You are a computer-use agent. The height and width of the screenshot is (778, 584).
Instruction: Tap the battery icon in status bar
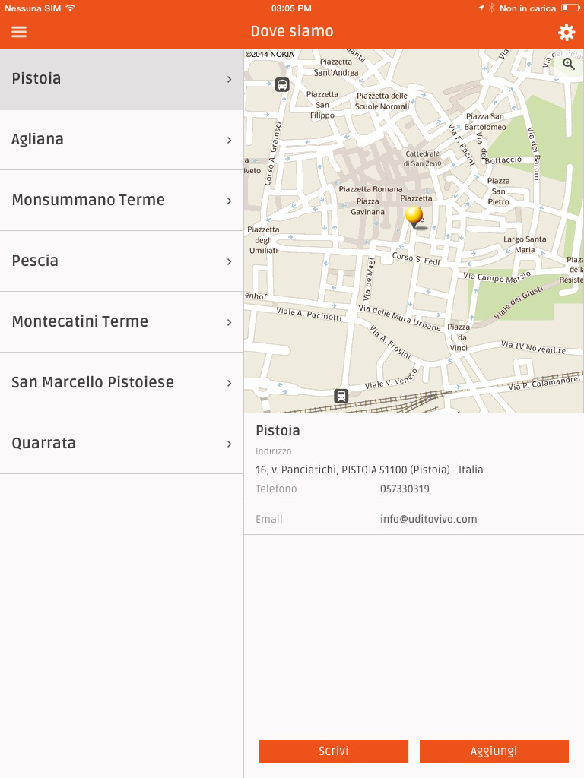point(570,8)
